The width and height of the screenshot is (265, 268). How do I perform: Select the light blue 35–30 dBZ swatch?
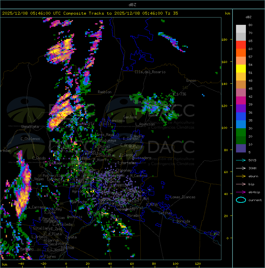[x=241, y=124]
